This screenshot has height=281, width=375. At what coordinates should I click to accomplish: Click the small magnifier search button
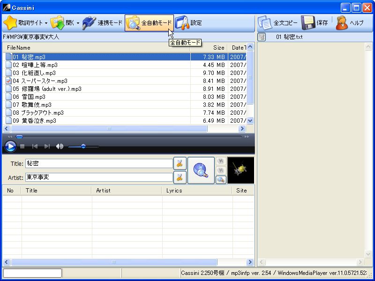[221, 180]
